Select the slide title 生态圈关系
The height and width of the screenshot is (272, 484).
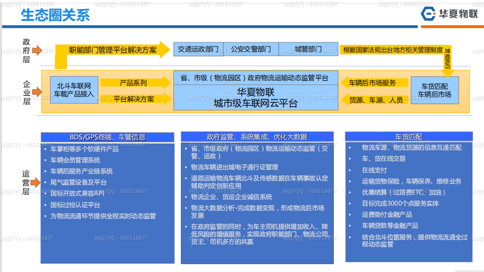coord(55,15)
